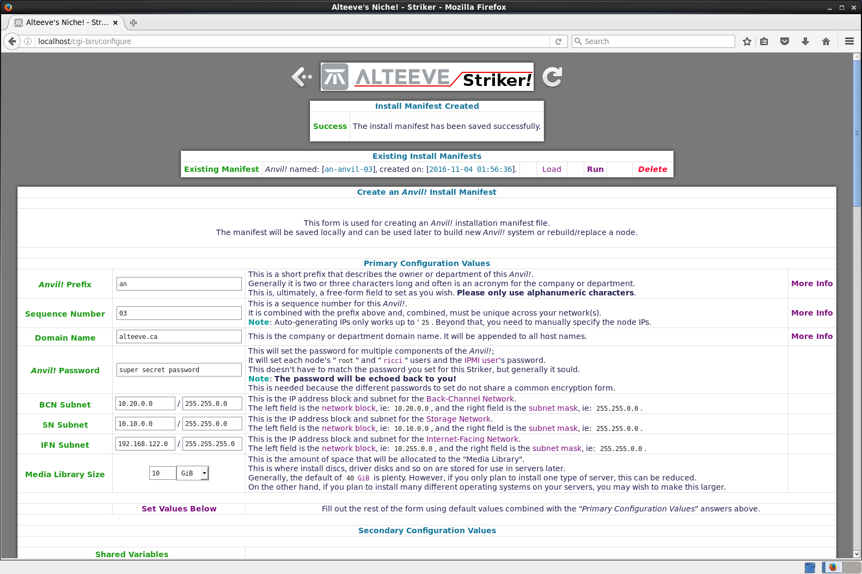Image resolution: width=862 pixels, height=574 pixels.
Task: Click the Alteeve Striker logo banner
Action: (x=427, y=77)
